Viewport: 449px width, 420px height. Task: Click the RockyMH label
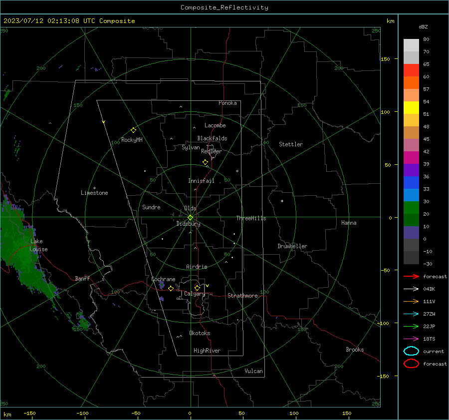tap(132, 140)
